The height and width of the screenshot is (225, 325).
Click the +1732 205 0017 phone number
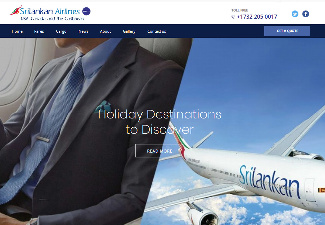coord(257,17)
